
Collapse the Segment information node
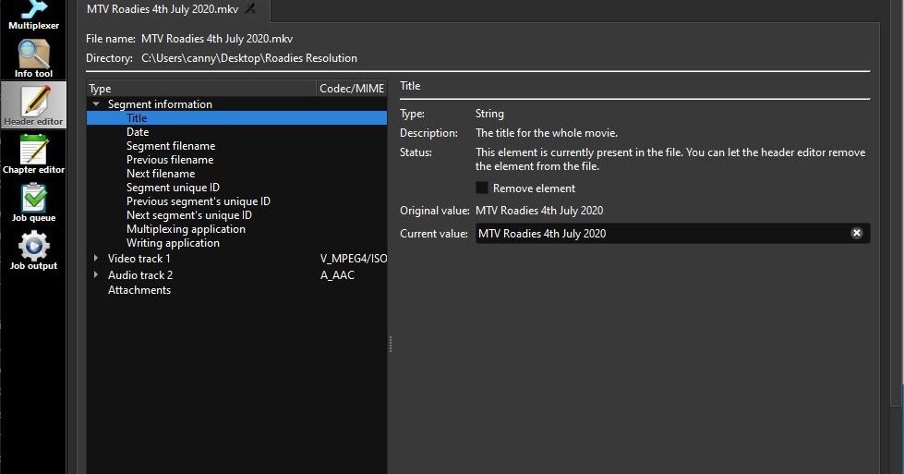click(x=96, y=104)
